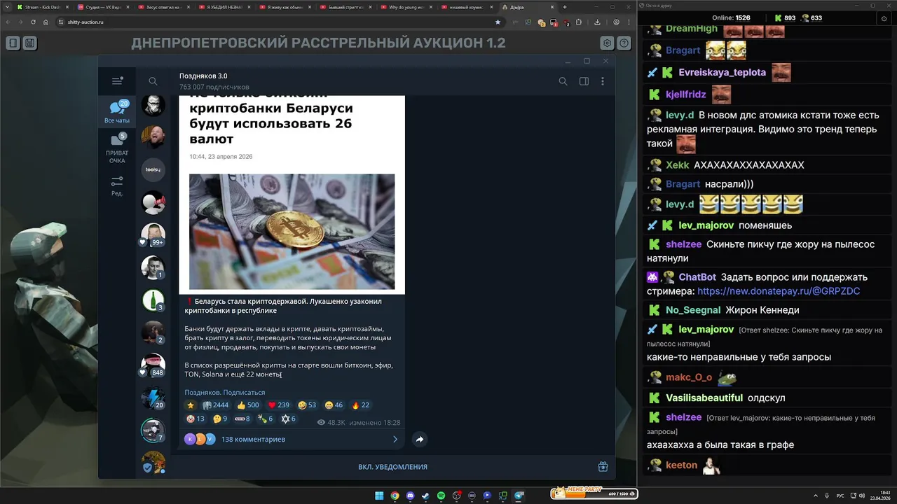The height and width of the screenshot is (504, 897).
Task: Open the Ред. folder editor
Action: pyautogui.click(x=117, y=185)
